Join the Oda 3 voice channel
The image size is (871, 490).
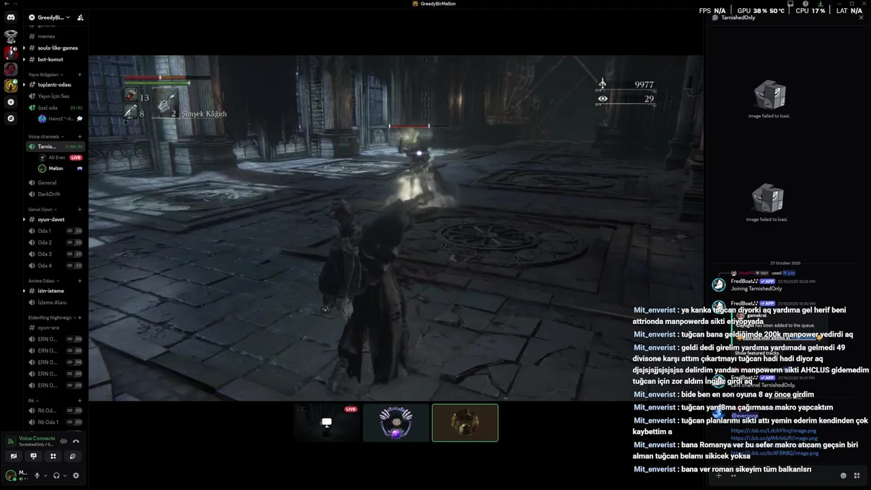coord(54,254)
